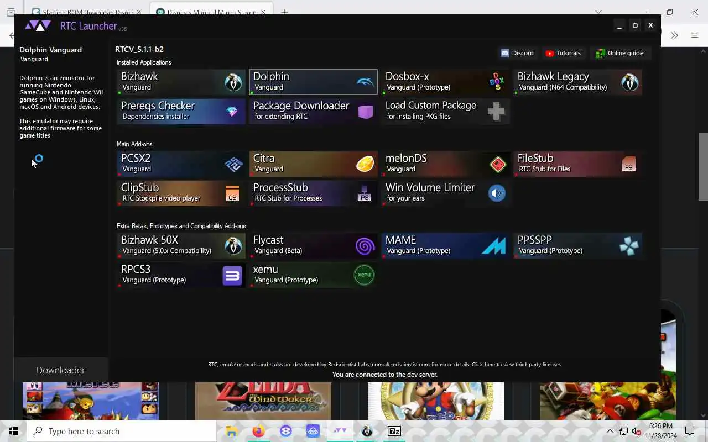This screenshot has height=442, width=708.
Task: Click the RTCV_5.1.1-b2 version label
Action: pos(139,49)
